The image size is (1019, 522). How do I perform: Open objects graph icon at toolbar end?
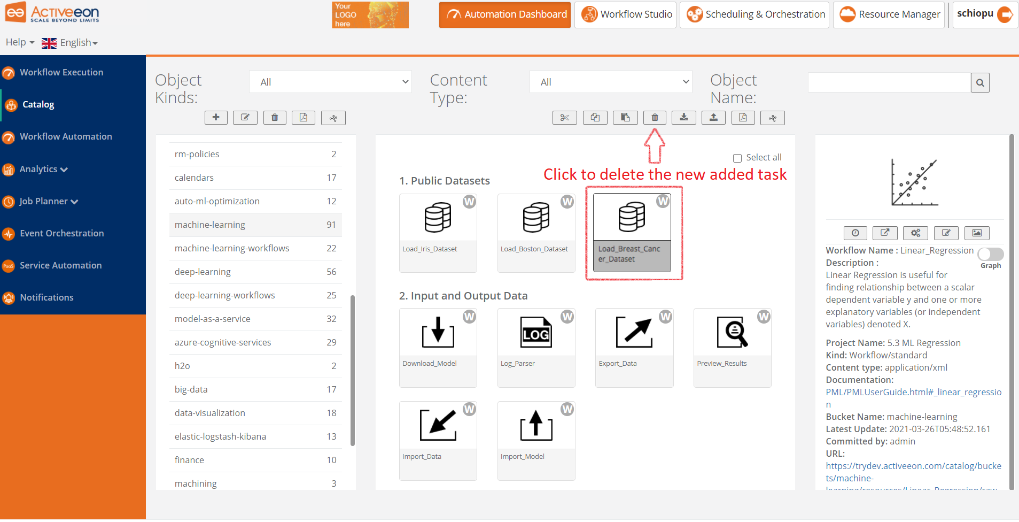click(x=773, y=118)
